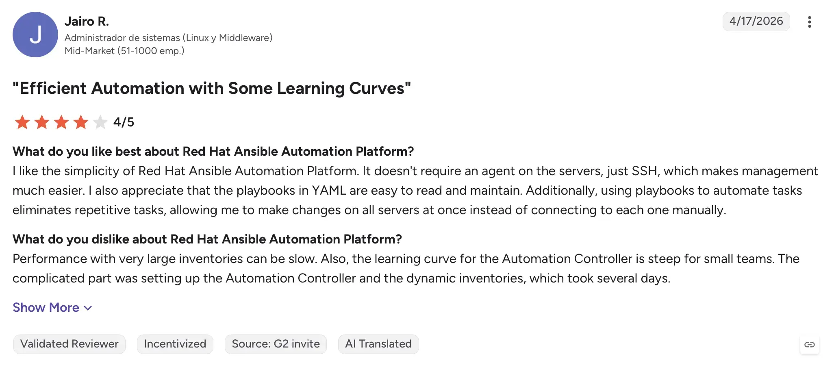Click the Source: G2 invite tag
This screenshot has height=365, width=834.
pyautogui.click(x=276, y=344)
